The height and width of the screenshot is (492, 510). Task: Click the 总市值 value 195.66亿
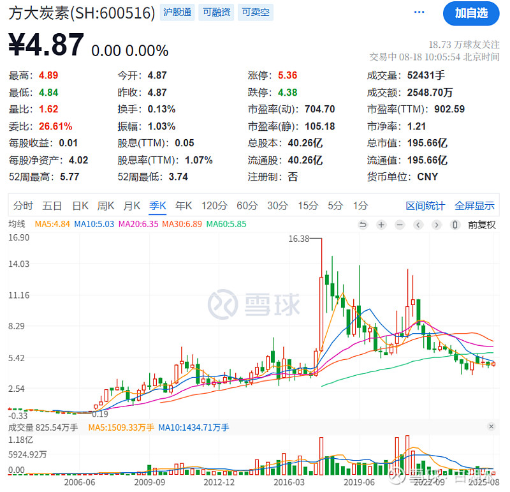coord(427,143)
